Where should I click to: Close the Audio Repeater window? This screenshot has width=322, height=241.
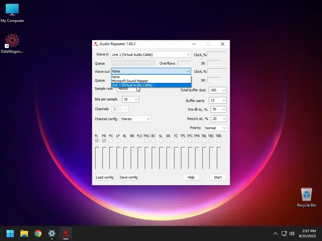[x=223, y=44]
